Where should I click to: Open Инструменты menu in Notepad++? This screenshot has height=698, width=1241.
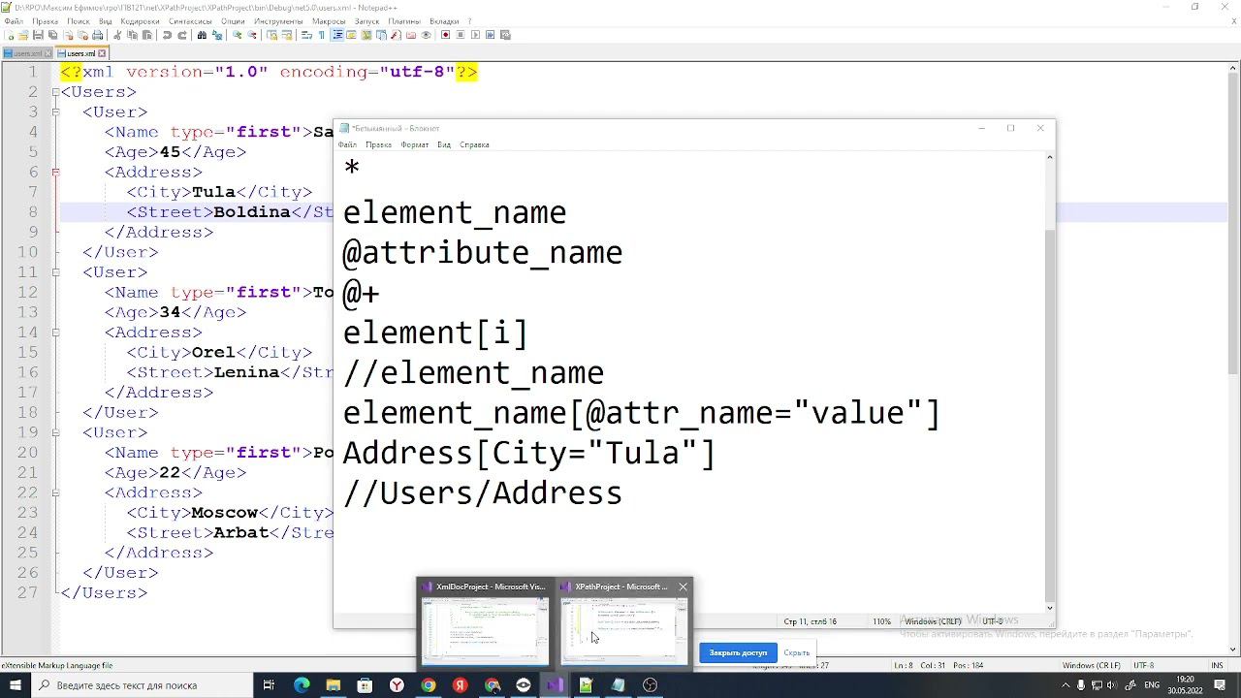278,20
